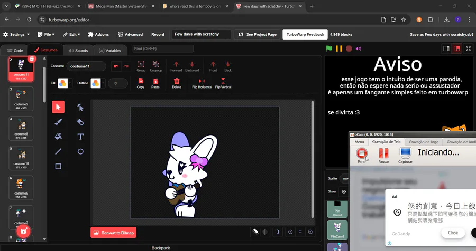The image size is (476, 251).
Task: Open the Addons menu
Action: (x=98, y=34)
